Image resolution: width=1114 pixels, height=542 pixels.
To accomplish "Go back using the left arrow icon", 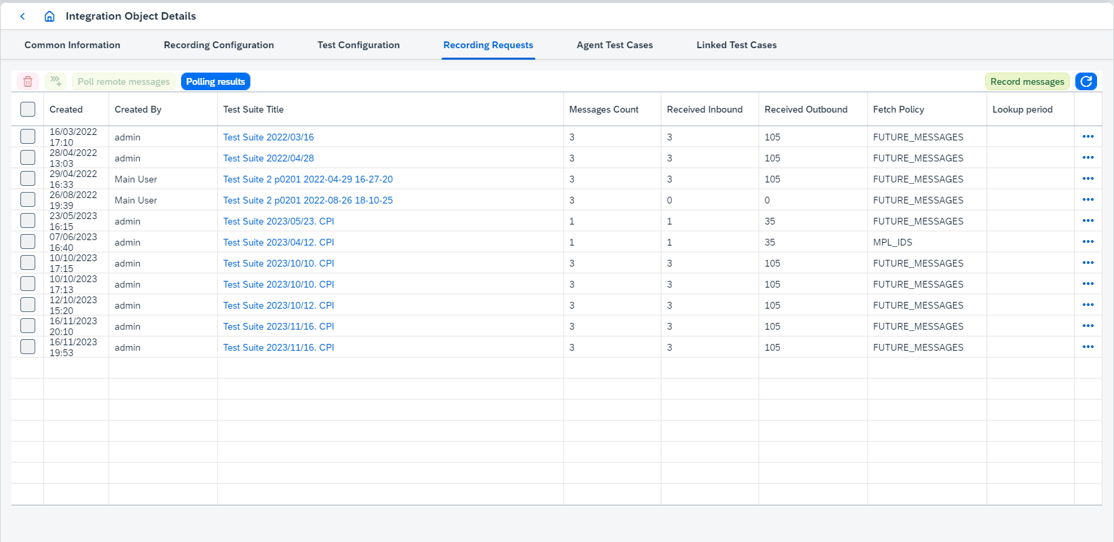I will (x=22, y=16).
